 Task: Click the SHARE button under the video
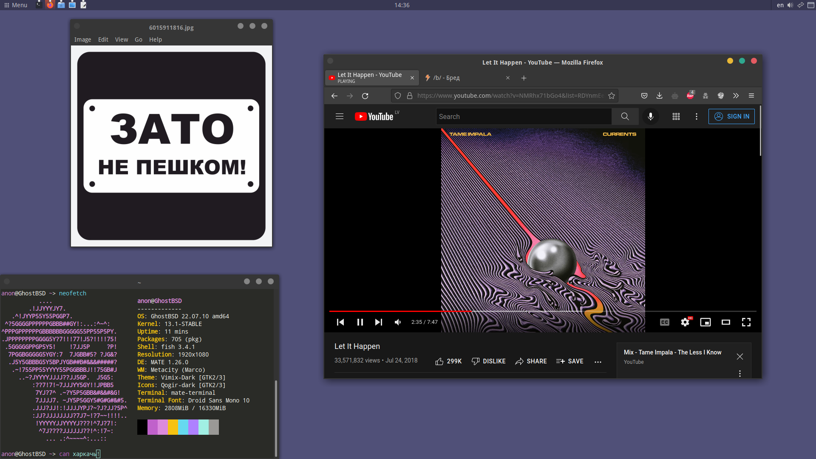pos(531,361)
